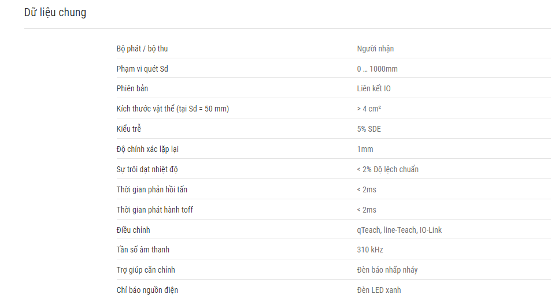
Task: Click the 'Đèn báo nhấp nháy' value
Action: point(387,270)
